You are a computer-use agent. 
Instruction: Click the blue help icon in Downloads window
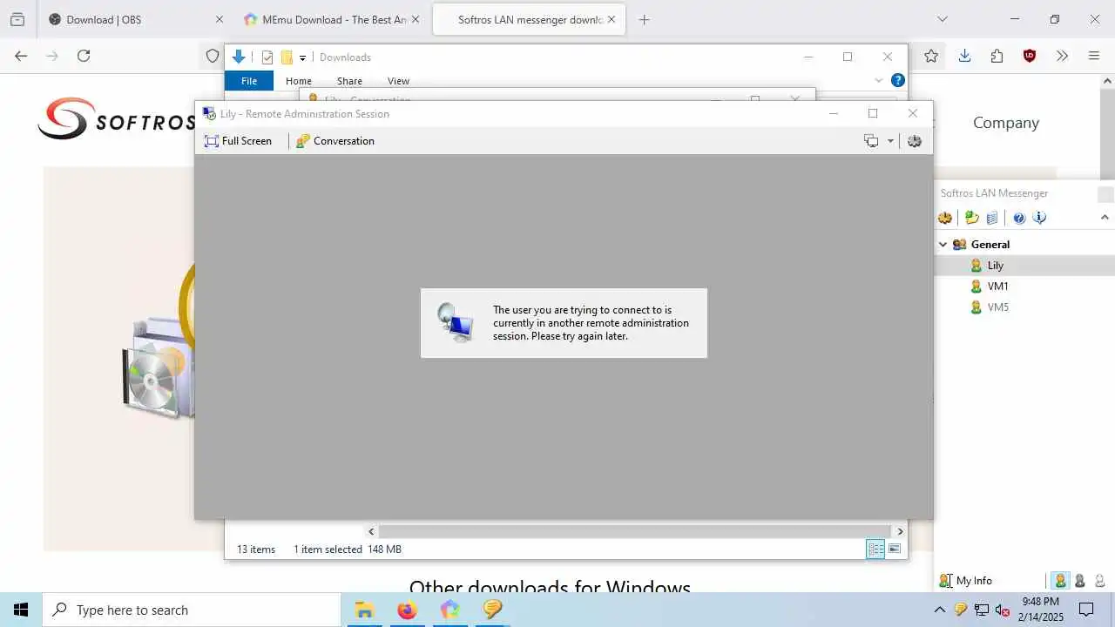coord(897,80)
